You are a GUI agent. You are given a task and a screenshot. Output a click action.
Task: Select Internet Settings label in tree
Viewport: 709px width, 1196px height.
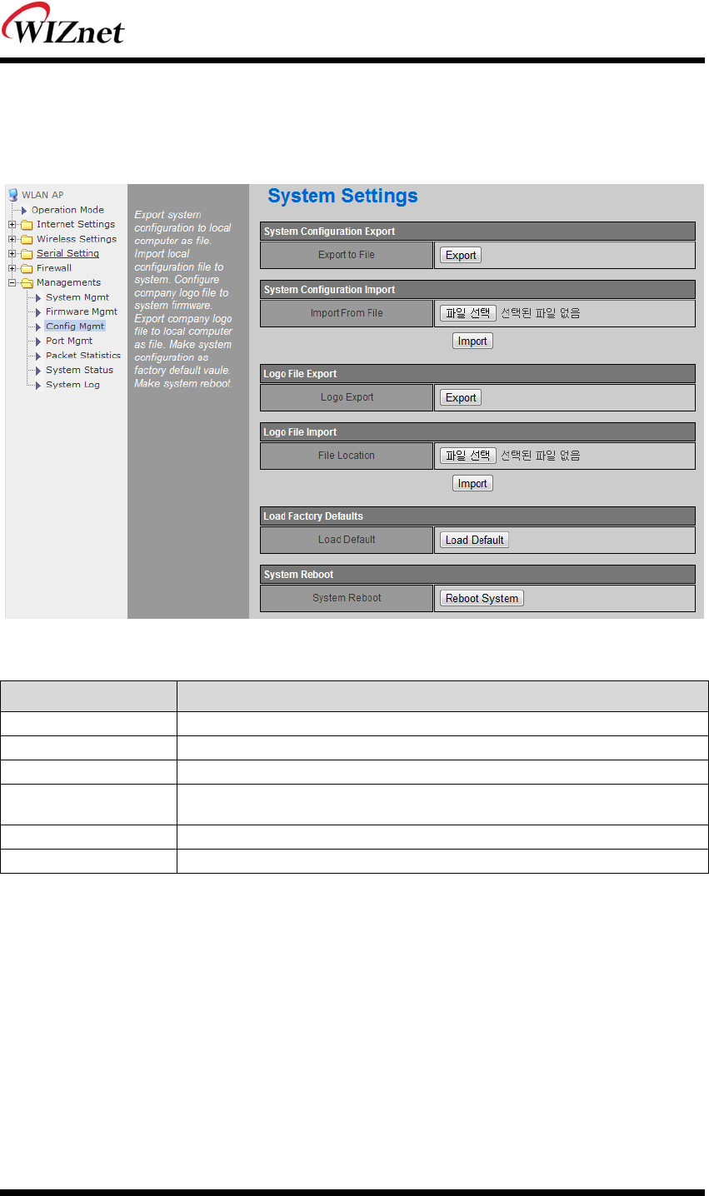(x=76, y=224)
